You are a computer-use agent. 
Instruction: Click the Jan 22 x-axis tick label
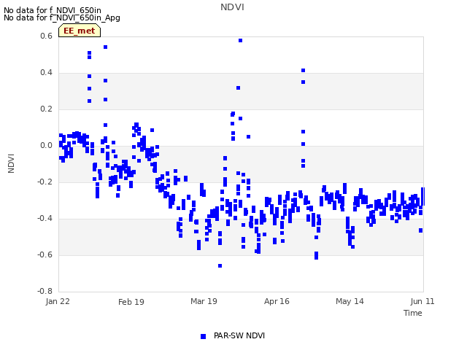(58, 301)
